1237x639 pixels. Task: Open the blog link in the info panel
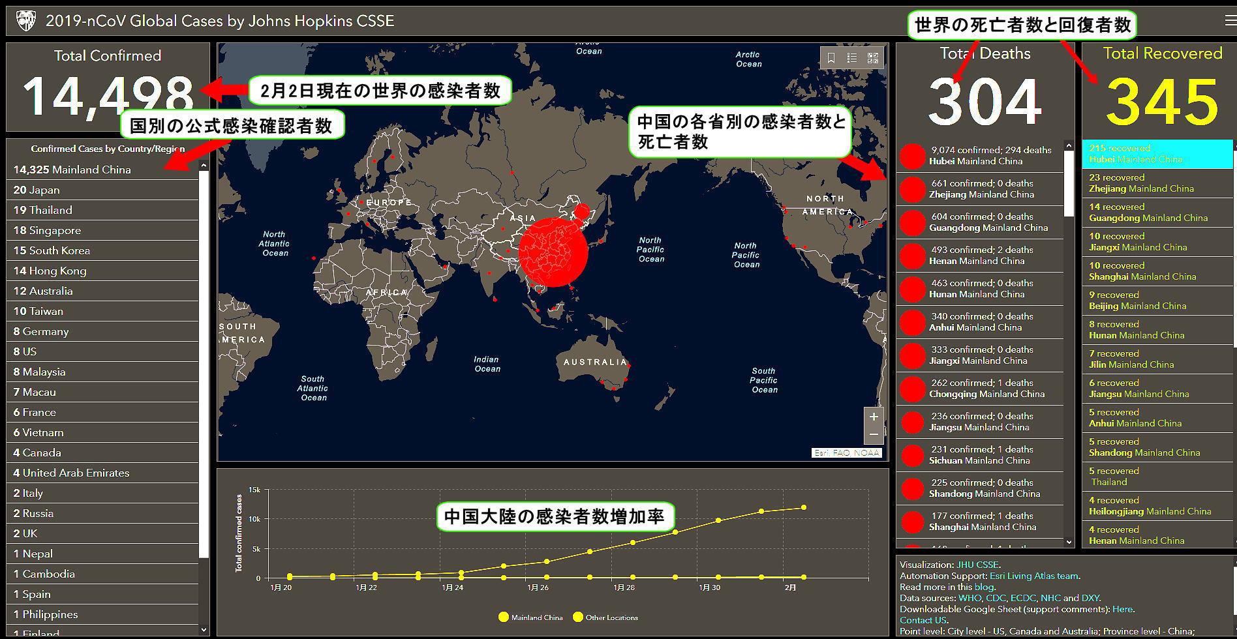(x=983, y=587)
